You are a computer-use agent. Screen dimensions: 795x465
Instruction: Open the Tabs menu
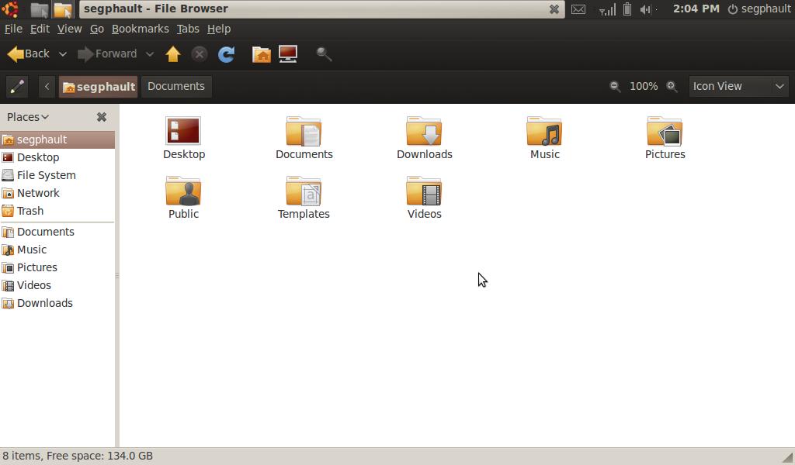[188, 29]
